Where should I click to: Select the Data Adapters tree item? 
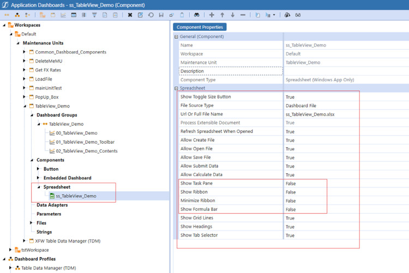click(x=52, y=205)
